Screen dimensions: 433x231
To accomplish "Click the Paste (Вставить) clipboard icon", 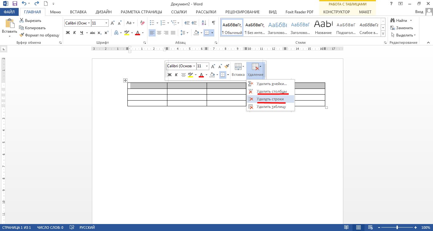I will tap(10, 24).
